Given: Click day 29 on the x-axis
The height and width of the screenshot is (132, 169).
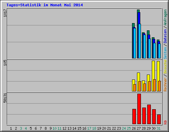Looking at the screenshot, I should [x=149, y=128].
